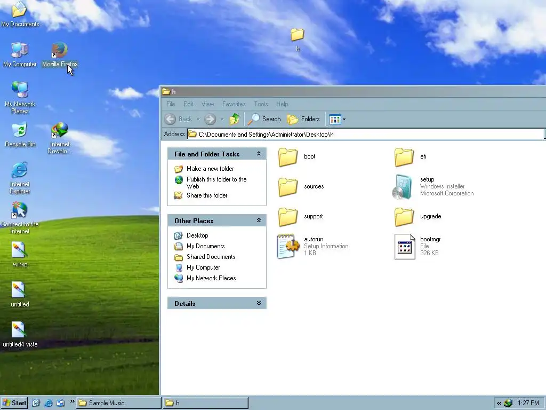
Task: Select the efi folder
Action: (x=411, y=157)
